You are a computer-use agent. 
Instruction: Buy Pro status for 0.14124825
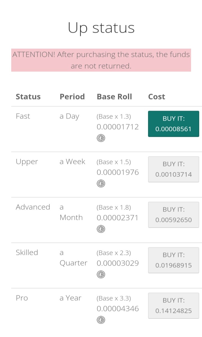tap(174, 306)
